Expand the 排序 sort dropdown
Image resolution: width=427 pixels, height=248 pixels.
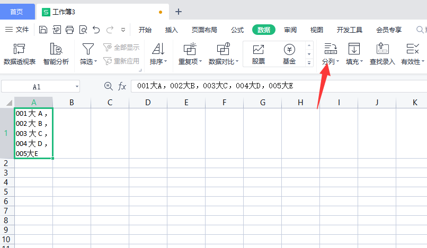click(166, 61)
